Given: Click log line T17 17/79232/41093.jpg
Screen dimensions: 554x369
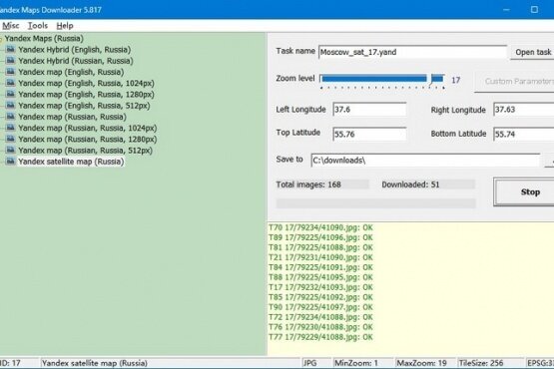Looking at the screenshot, I should tap(320, 287).
